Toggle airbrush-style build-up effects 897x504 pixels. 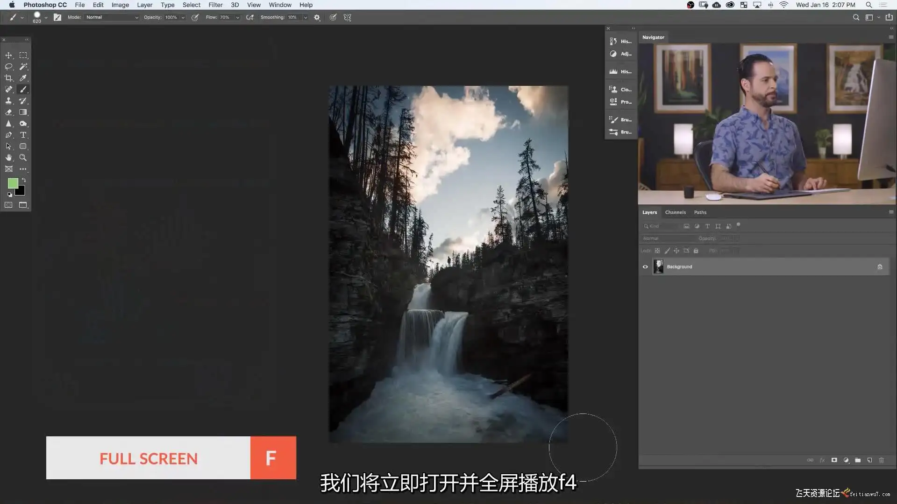[x=250, y=17]
